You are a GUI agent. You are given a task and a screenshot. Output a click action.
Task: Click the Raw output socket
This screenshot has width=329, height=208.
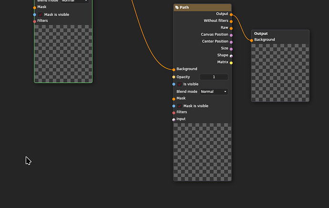pos(231,28)
